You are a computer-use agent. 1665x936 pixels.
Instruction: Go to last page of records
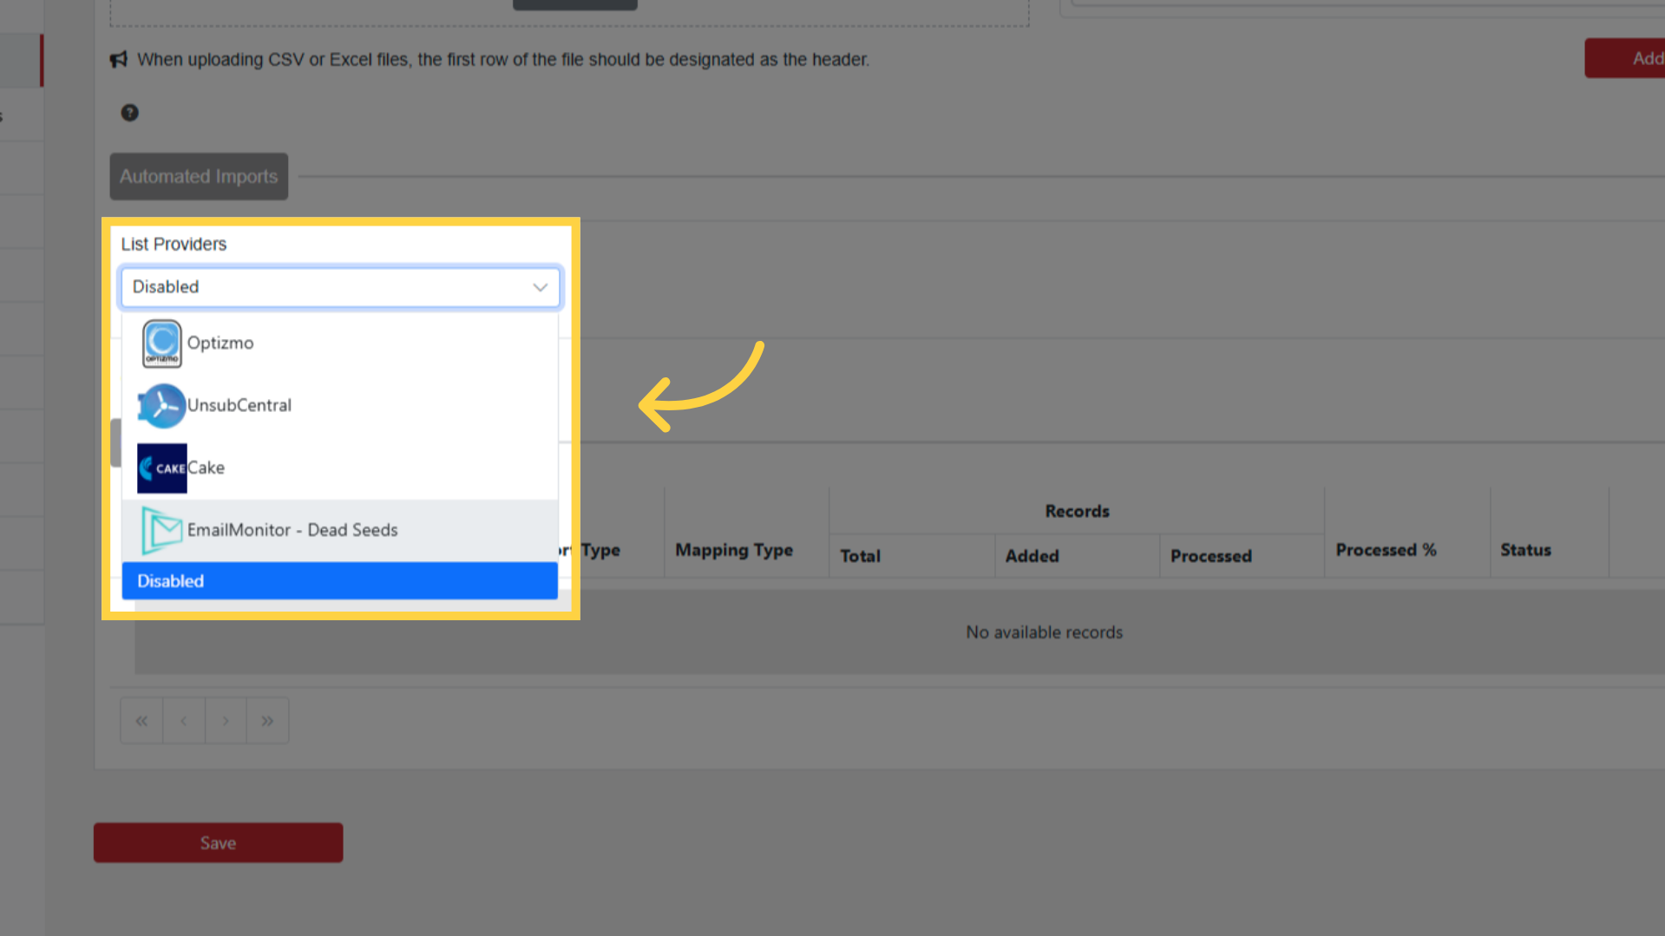(267, 721)
